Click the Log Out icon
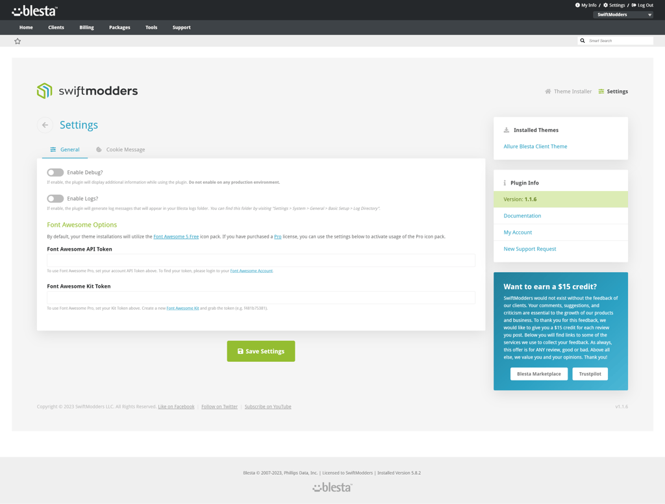The width and height of the screenshot is (665, 504). point(634,5)
